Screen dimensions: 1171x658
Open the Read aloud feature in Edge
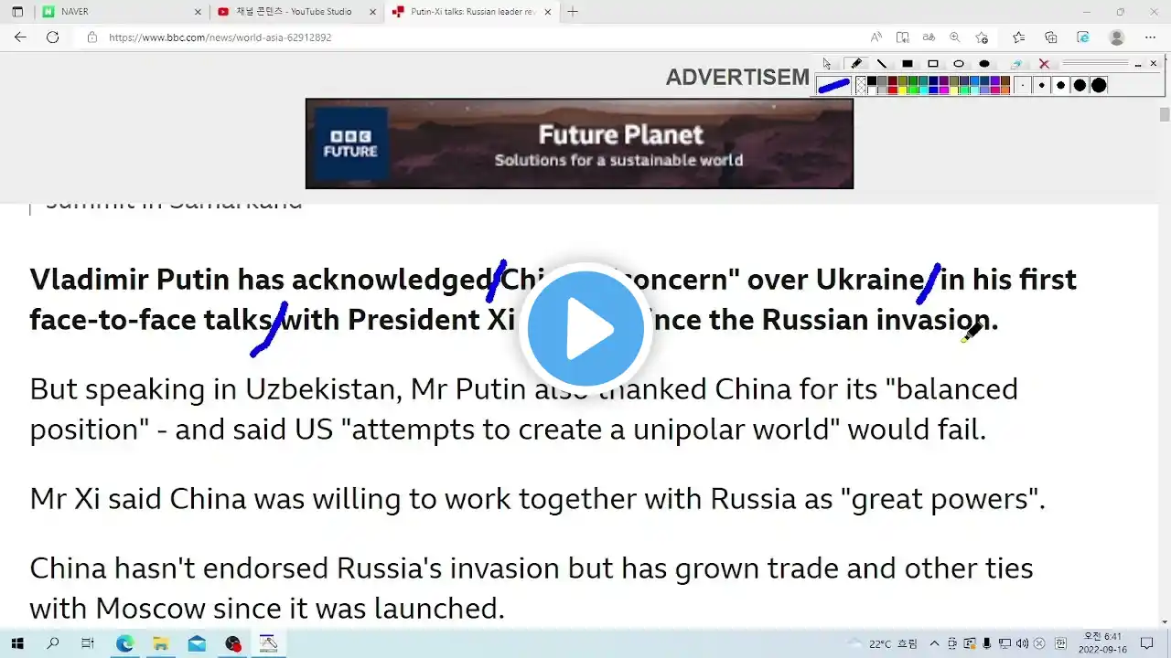[876, 37]
